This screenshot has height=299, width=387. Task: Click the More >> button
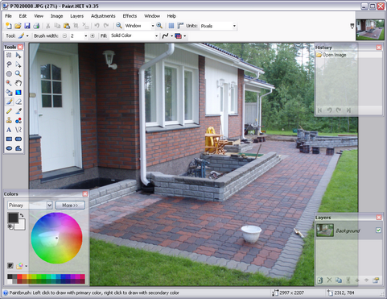tap(70, 206)
